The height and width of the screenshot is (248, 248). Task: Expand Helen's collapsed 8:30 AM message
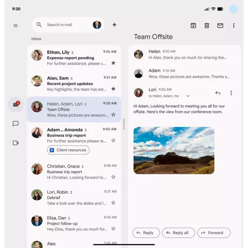pos(185,54)
